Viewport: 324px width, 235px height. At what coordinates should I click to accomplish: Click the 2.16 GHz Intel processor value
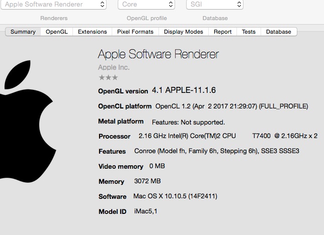pyautogui.click(x=228, y=136)
